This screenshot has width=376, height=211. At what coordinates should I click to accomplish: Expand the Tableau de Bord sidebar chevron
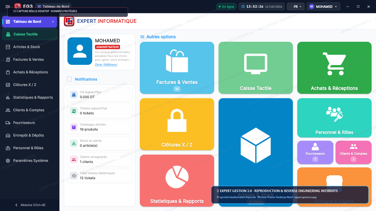[x=53, y=22]
